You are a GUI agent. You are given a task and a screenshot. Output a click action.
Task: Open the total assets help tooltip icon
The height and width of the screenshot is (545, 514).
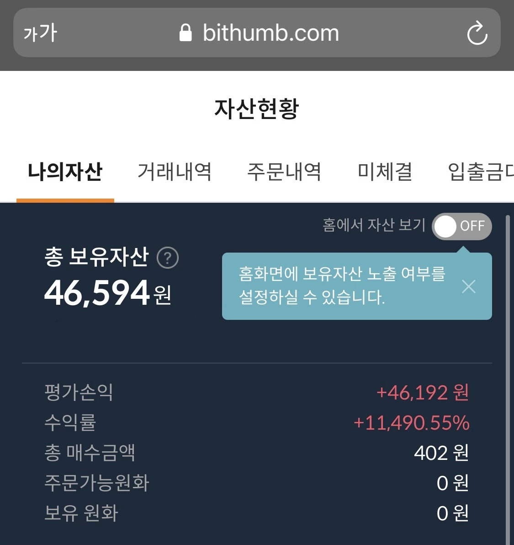point(168,257)
